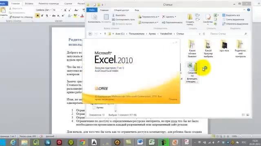
Task: Apply strikethrough in Word ribbon
Action: click(x=53, y=15)
